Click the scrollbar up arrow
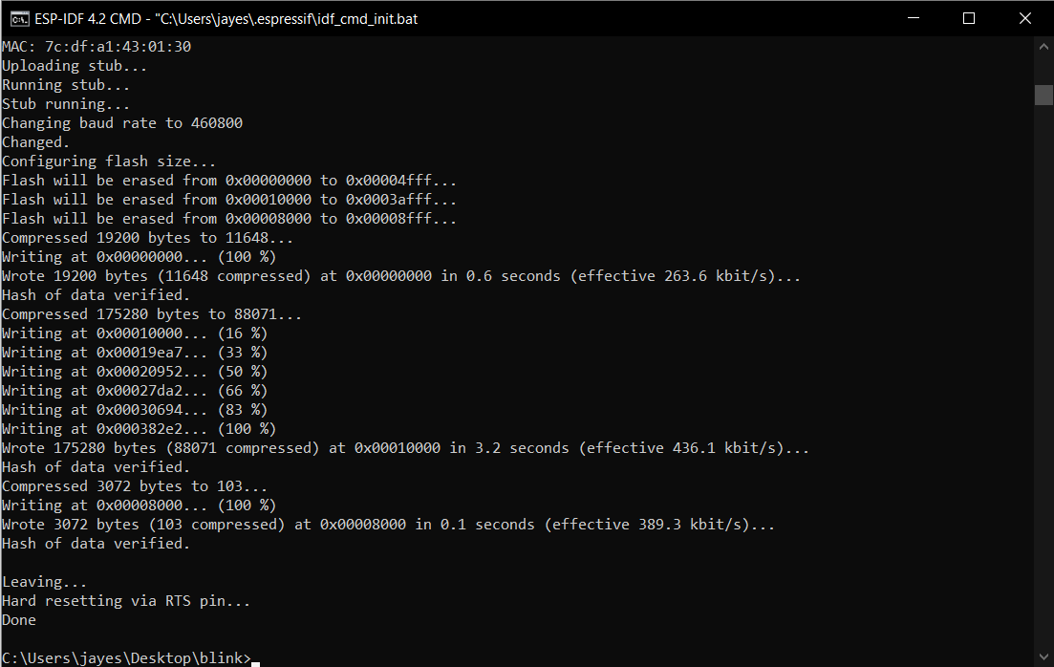Image resolution: width=1054 pixels, height=667 pixels. [x=1043, y=46]
